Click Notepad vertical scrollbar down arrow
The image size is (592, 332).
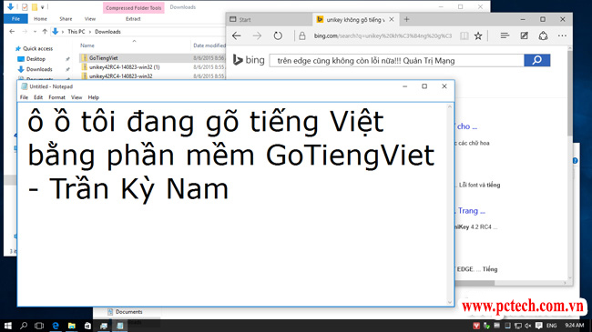449,302
